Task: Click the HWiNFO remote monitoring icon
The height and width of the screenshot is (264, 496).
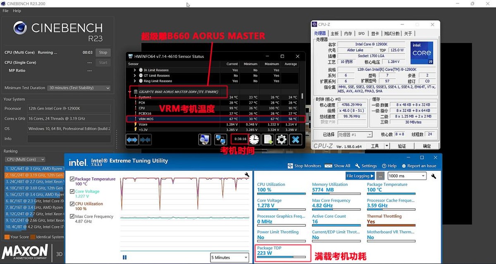Action: 220,139
